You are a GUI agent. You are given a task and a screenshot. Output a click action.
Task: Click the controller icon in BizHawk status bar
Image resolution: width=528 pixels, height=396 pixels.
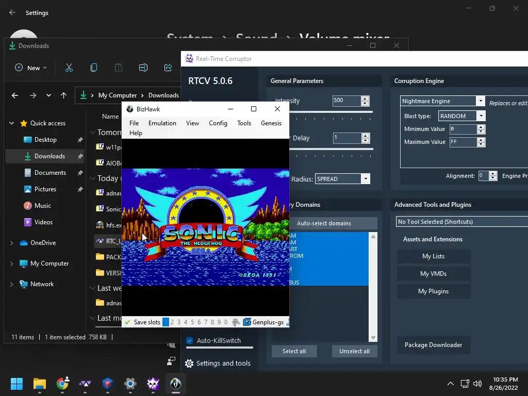pyautogui.click(x=236, y=322)
